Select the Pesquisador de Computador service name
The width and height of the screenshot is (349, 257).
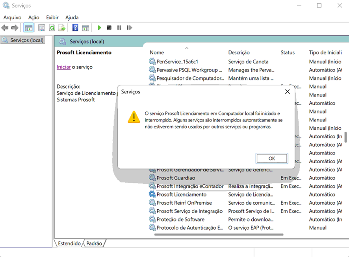point(190,78)
